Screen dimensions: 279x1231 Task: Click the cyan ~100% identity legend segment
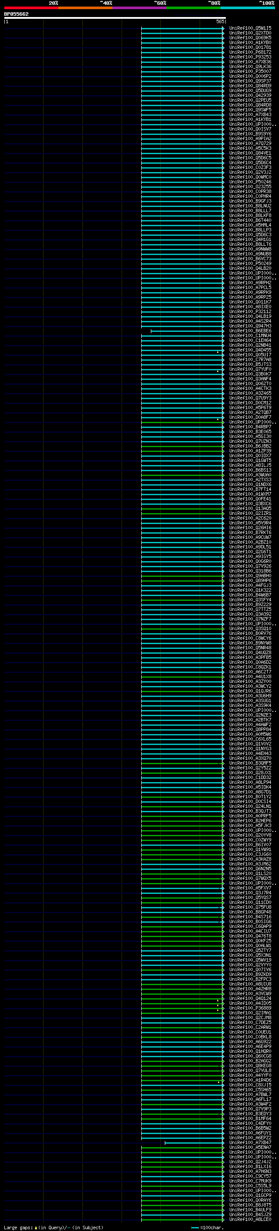[x=248, y=8]
